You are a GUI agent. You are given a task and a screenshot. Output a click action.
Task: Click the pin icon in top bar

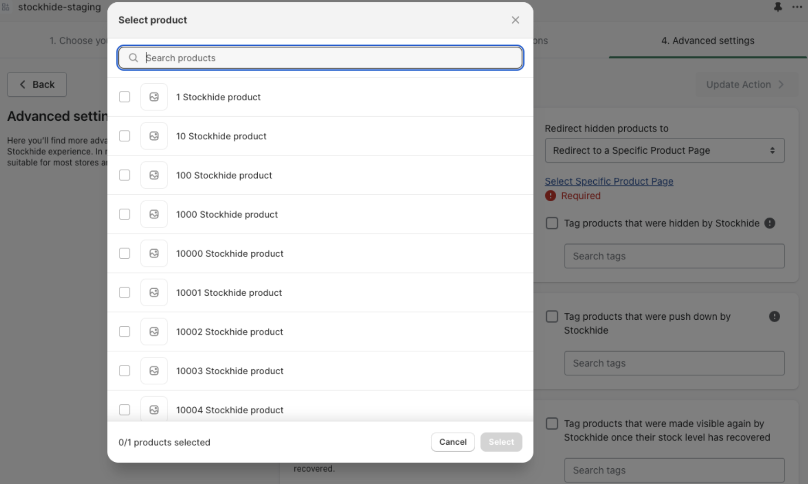pyautogui.click(x=778, y=7)
